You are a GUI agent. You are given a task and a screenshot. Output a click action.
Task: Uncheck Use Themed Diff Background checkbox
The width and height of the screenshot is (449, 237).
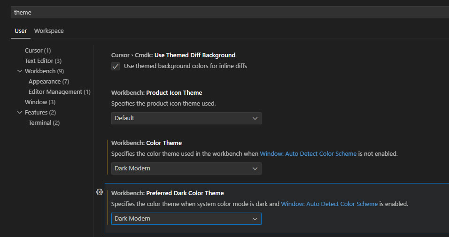116,66
